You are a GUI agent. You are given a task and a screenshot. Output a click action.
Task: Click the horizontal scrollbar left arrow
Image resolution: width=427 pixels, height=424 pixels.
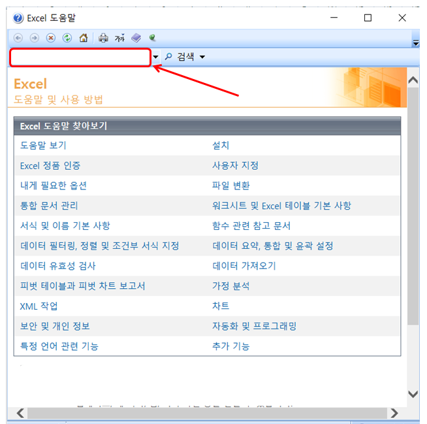pos(20,413)
